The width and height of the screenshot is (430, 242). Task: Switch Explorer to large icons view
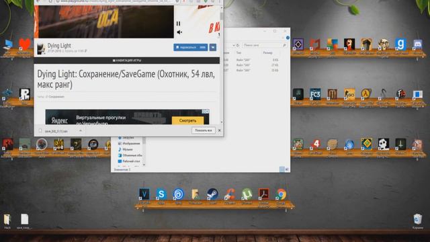click(x=287, y=169)
